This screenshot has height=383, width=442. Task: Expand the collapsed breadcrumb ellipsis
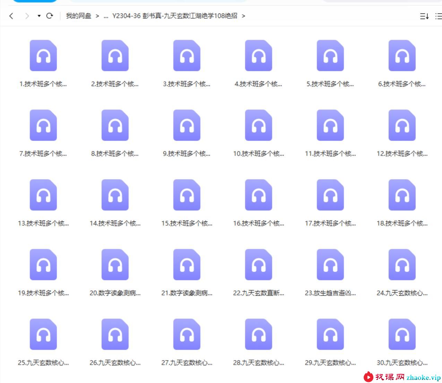click(106, 16)
